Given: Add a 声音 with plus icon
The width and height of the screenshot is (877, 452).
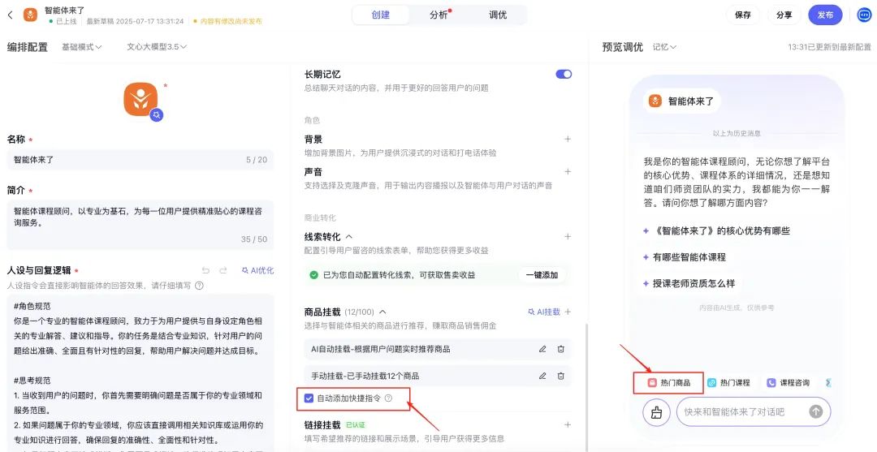Looking at the screenshot, I should (568, 171).
